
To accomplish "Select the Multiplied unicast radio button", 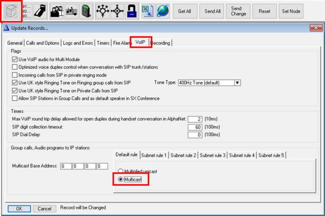I will pos(120,171).
